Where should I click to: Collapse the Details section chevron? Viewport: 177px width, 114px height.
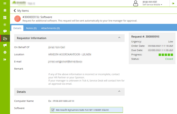pyautogui.click(x=119, y=91)
